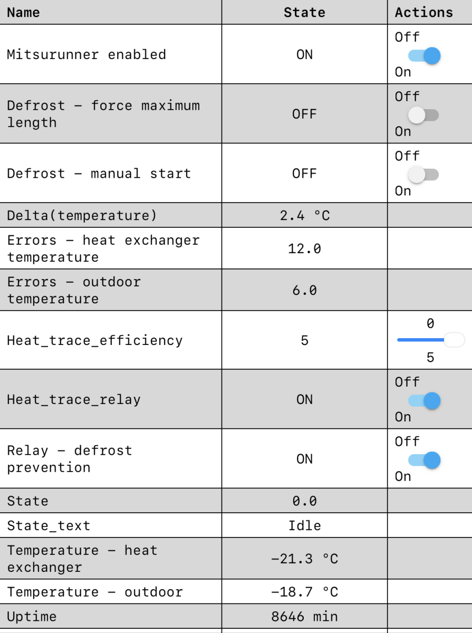Turn on Defrost manual start switch
The height and width of the screenshot is (633, 472).
pos(425,175)
